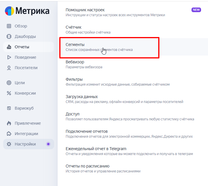Click the NEW badge
This screenshot has height=186, width=208.
point(196,10)
